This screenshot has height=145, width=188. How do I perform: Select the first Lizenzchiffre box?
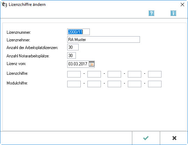tap(74, 74)
